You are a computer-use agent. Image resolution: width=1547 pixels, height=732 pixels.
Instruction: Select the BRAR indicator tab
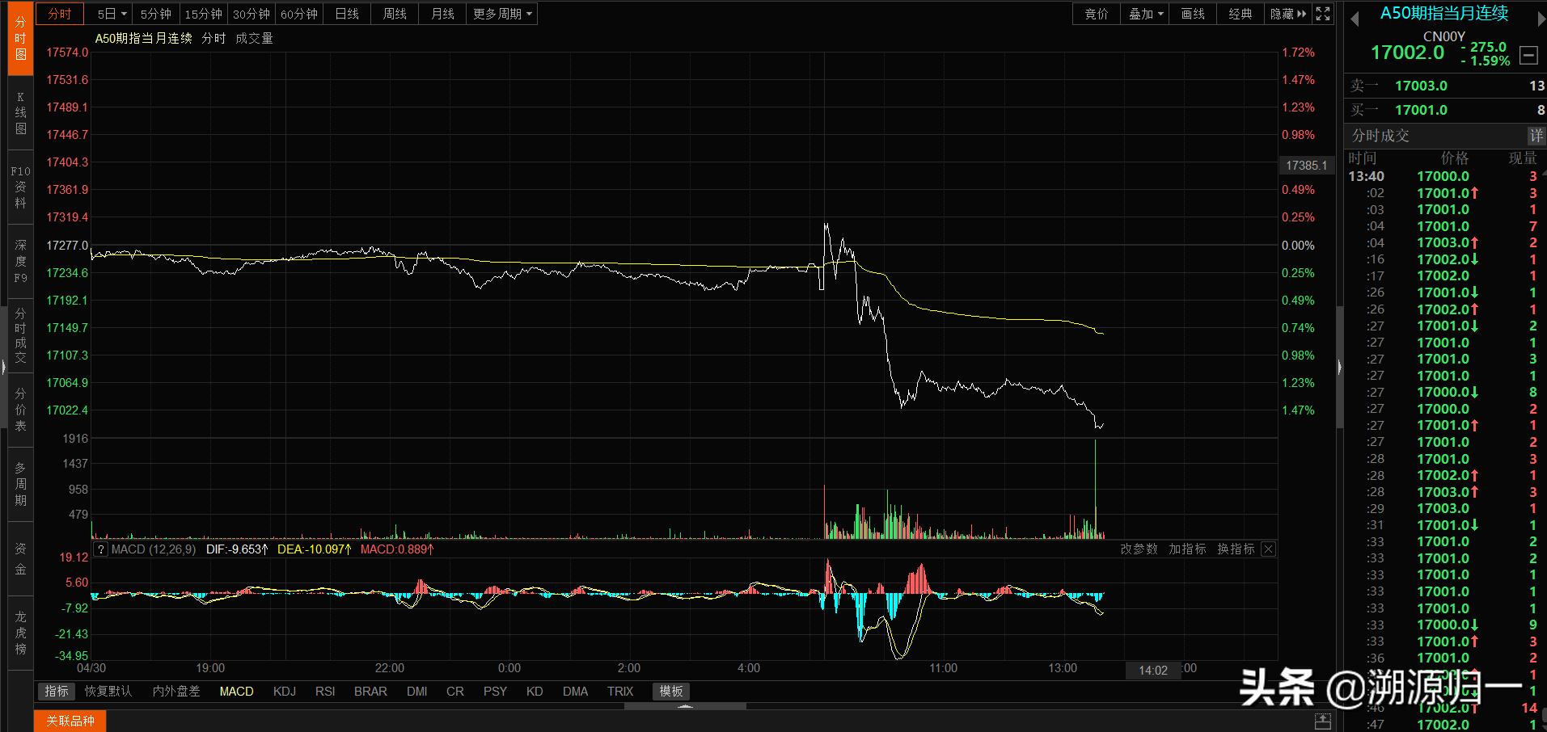(370, 692)
